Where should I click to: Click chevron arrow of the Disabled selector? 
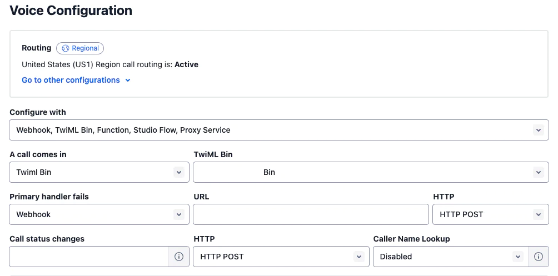coord(518,257)
